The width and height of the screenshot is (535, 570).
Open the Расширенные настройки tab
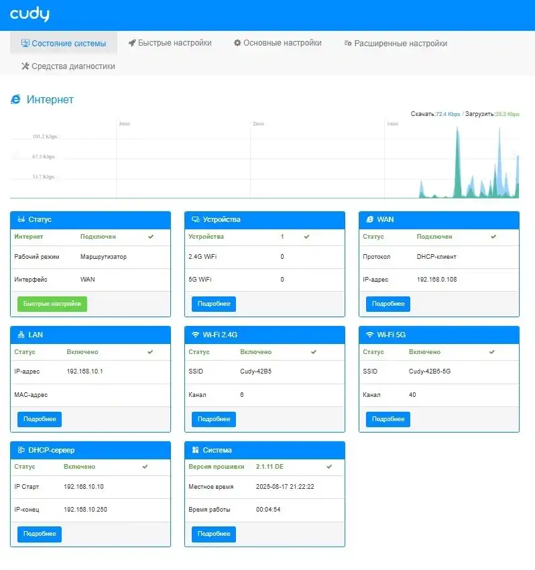396,44
